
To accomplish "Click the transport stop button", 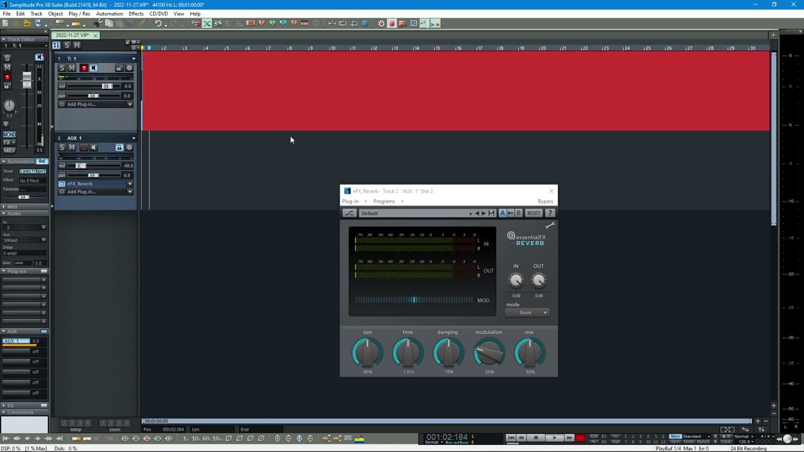I will coord(536,438).
